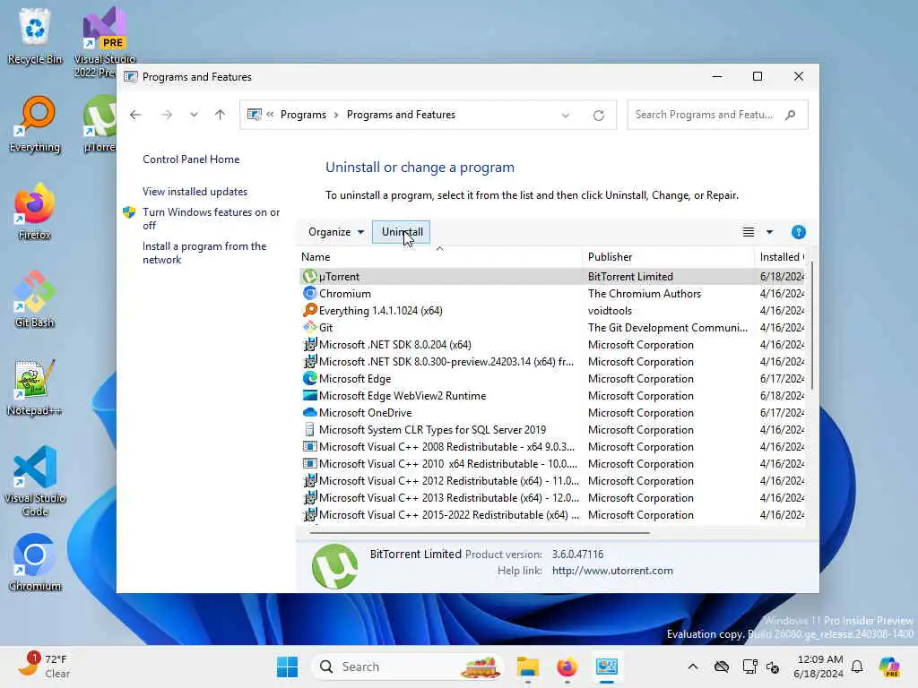Select the Microsoft OneDrive row

pyautogui.click(x=552, y=412)
